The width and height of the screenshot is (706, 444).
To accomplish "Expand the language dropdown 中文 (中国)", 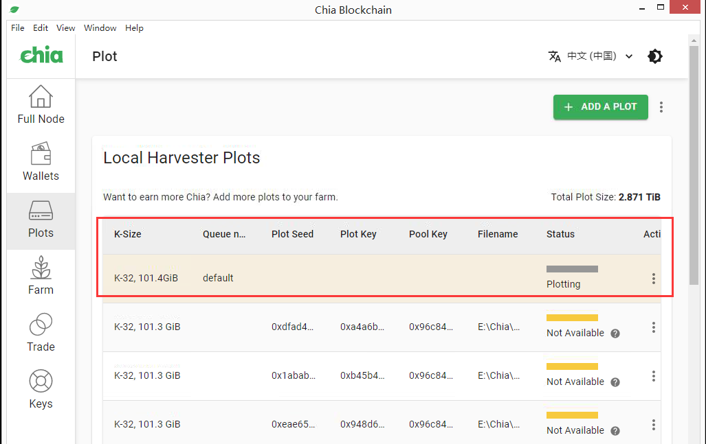I will (591, 56).
